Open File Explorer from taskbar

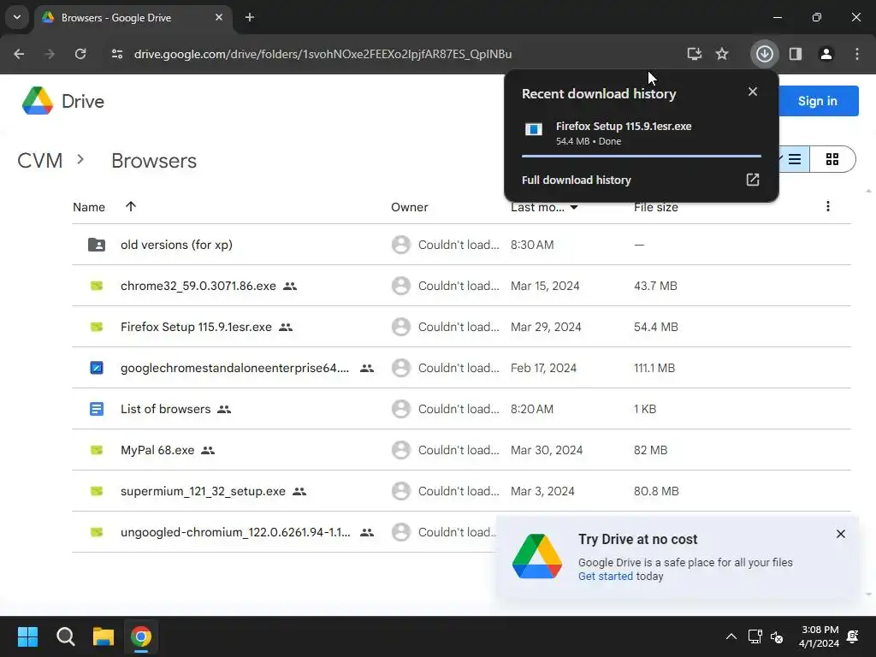coord(104,636)
